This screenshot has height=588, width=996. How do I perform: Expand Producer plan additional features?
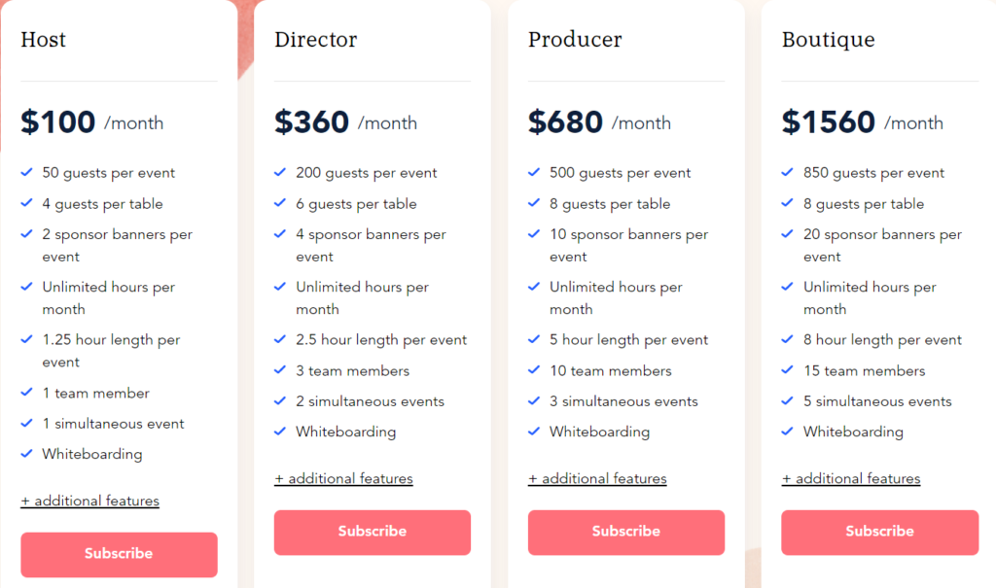coord(597,479)
